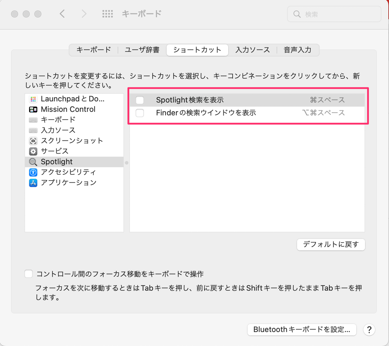The width and height of the screenshot is (389, 346).
Task: Select アプリケーション row text
Action: click(69, 183)
